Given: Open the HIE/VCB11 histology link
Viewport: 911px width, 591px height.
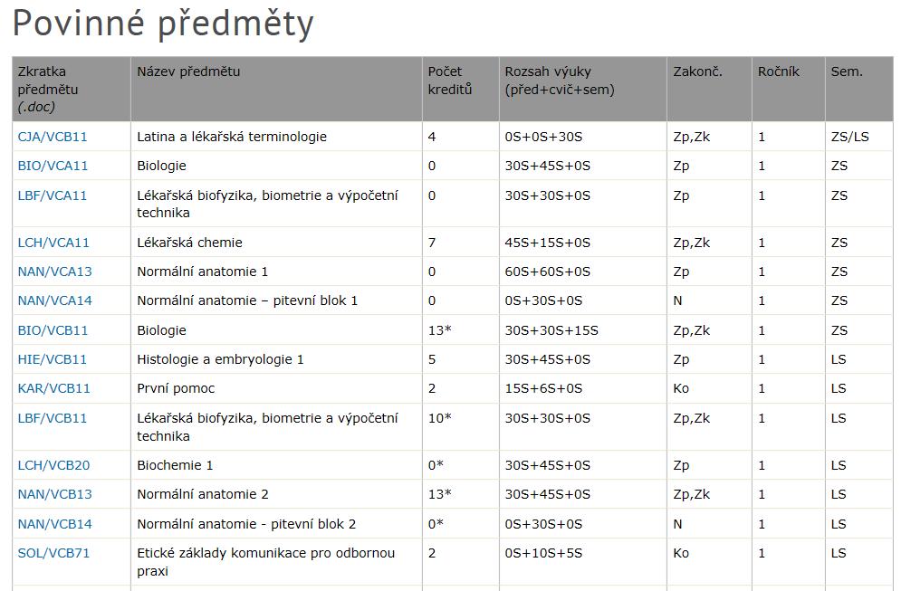Looking at the screenshot, I should 53,359.
